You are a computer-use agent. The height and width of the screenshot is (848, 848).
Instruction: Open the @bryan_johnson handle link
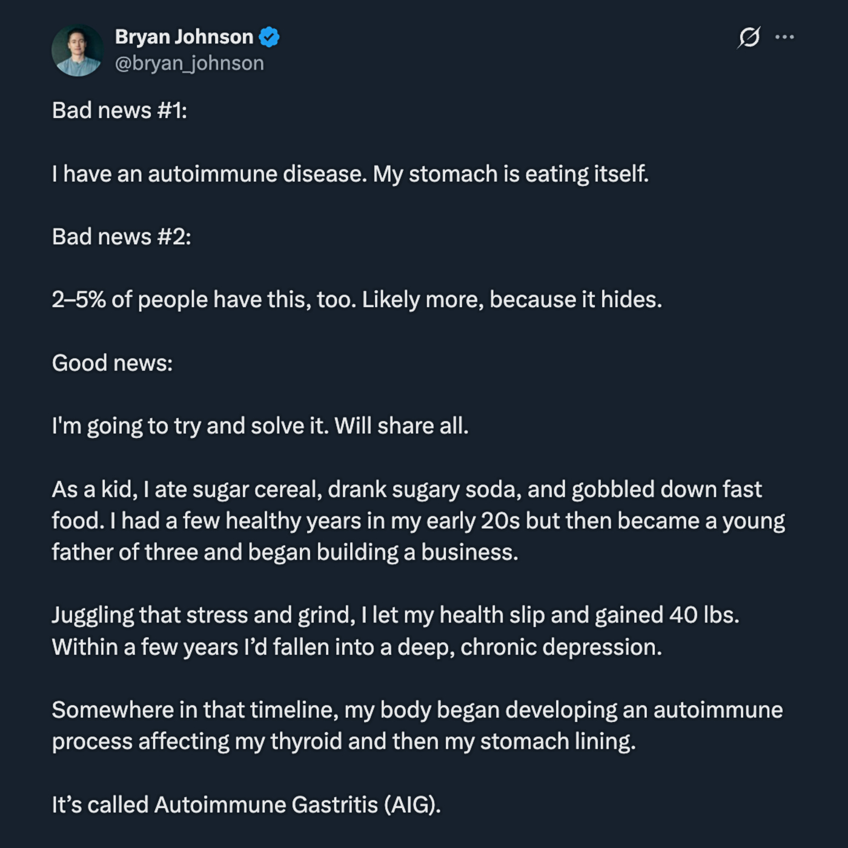click(190, 63)
